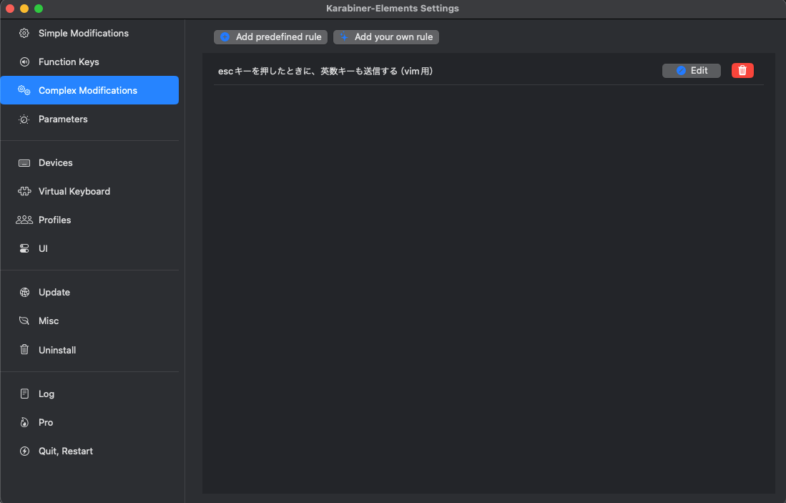Screen dimensions: 786x503
Task: Open Parameters using its dial icon
Action: (23, 119)
